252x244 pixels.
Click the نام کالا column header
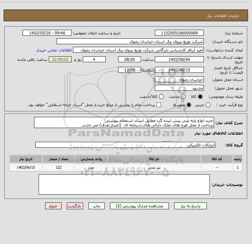click(154, 159)
